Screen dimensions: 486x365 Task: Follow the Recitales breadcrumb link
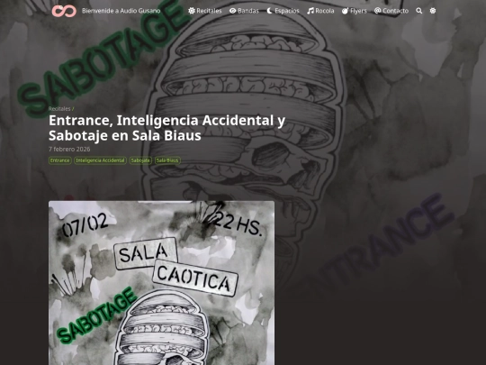click(59, 109)
